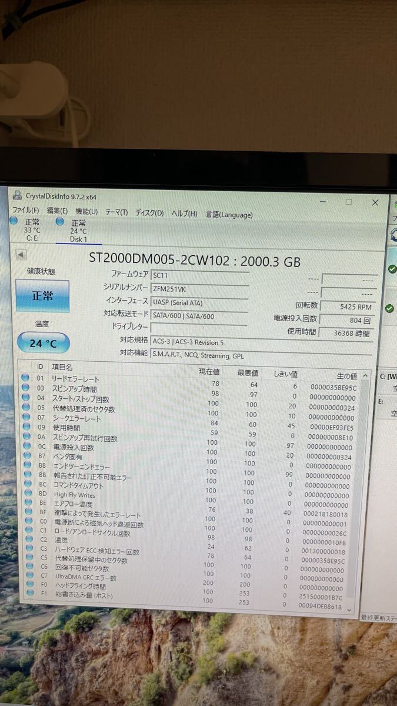Image resolution: width=397 pixels, height=706 pixels.
Task: Click the 正常 health status button
Action: coord(42,296)
